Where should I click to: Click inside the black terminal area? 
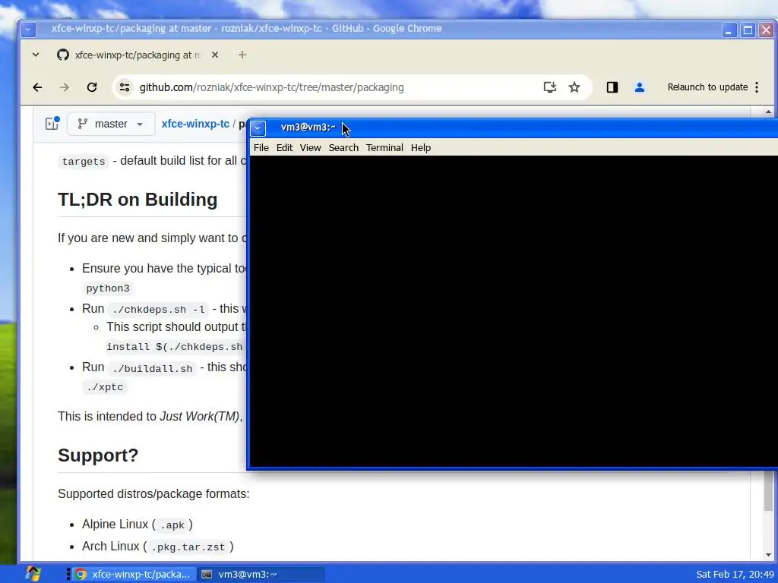pyautogui.click(x=513, y=311)
